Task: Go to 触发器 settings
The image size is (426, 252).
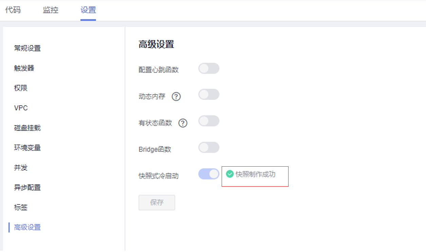Action: click(x=24, y=68)
